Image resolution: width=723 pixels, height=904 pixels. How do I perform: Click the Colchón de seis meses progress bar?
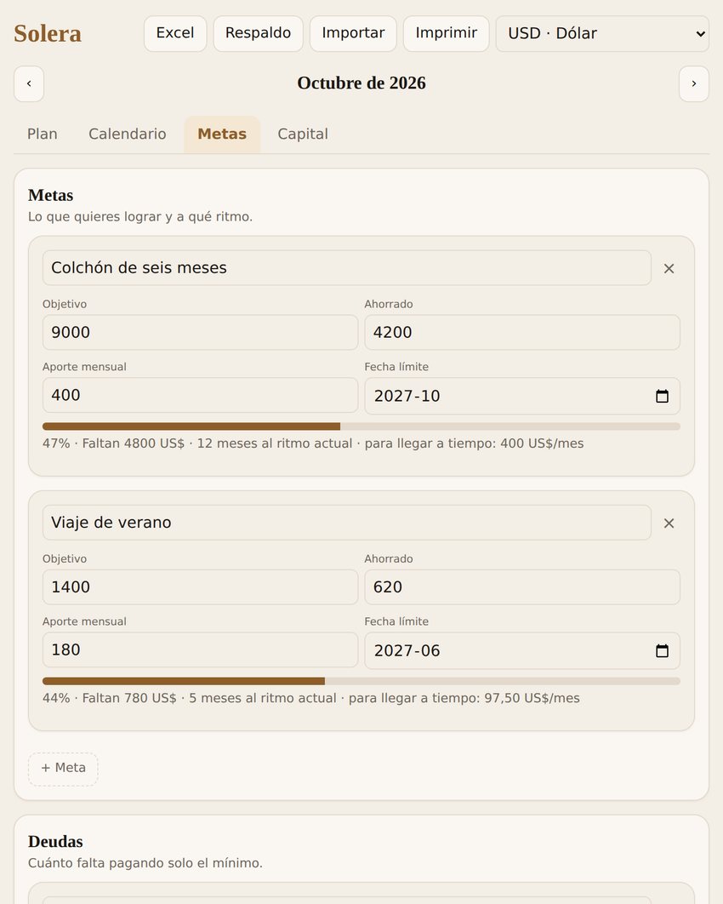pos(361,426)
